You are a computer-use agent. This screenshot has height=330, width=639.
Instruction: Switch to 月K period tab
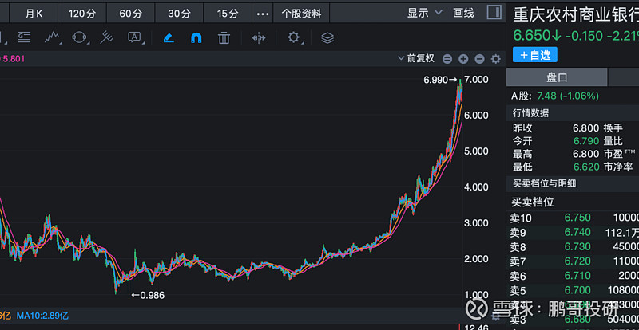tap(34, 14)
